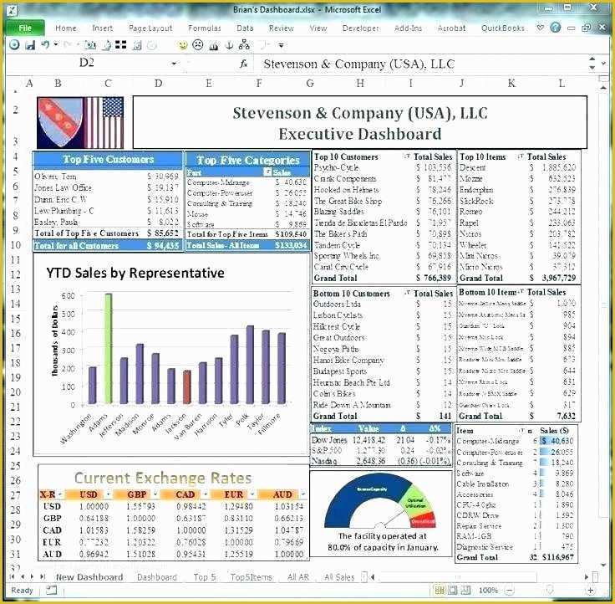
Task: Click the yellow smiley face icon
Action: point(183,45)
